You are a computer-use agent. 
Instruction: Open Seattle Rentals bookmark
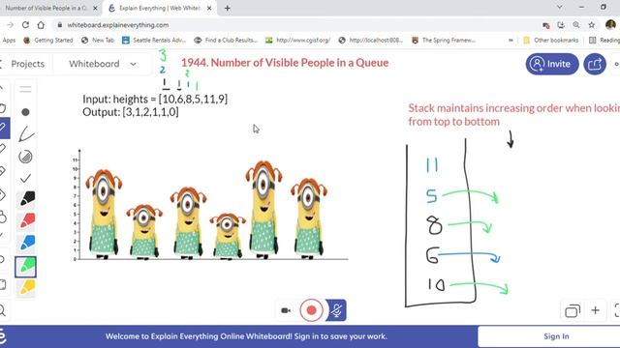154,41
